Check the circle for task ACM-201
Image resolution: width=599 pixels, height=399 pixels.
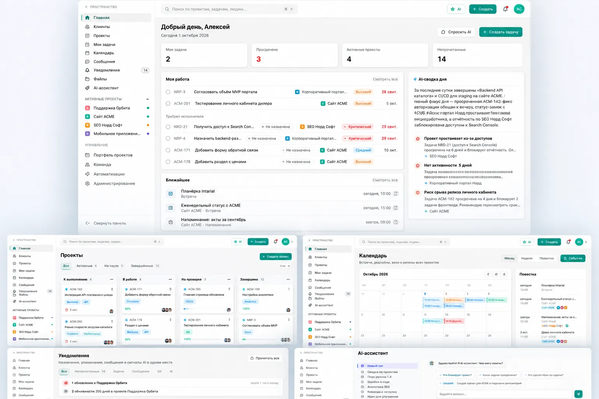[x=168, y=104]
